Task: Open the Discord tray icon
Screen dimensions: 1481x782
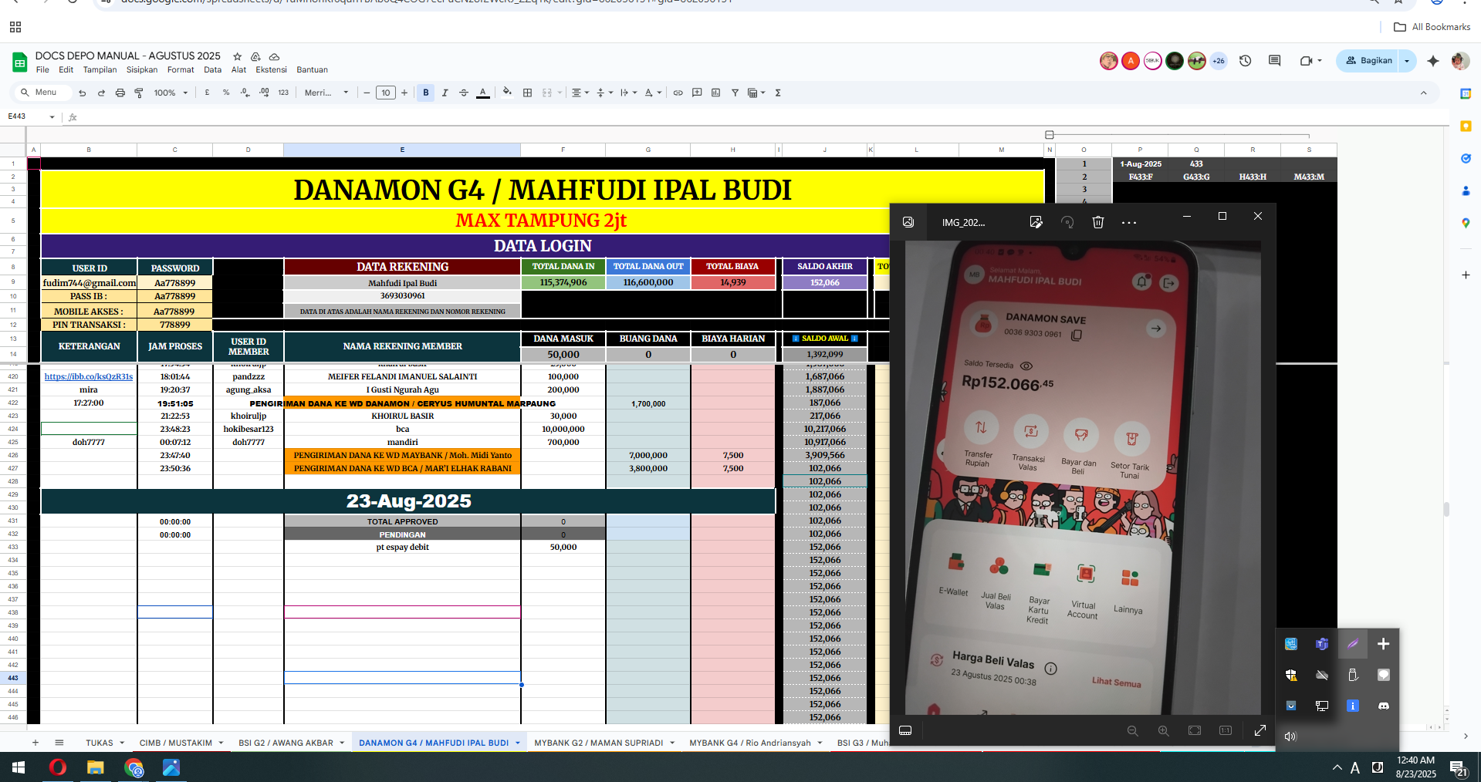Action: [x=1384, y=706]
